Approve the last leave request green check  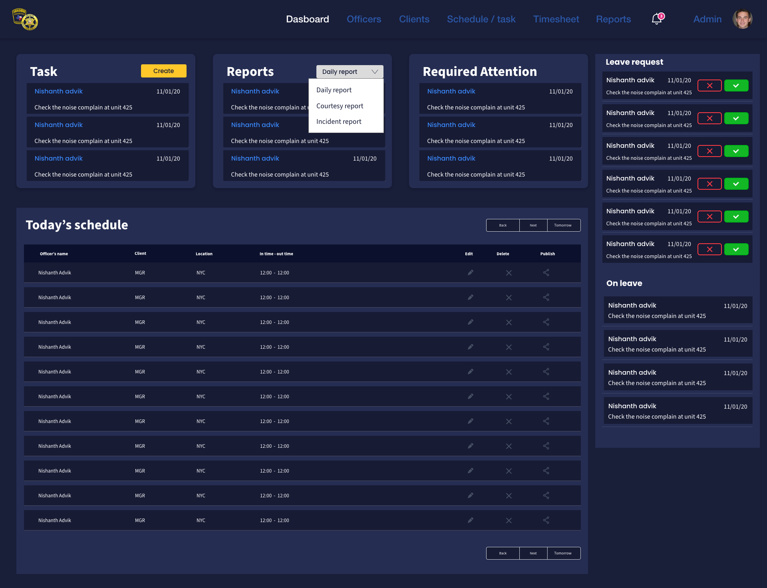click(736, 249)
